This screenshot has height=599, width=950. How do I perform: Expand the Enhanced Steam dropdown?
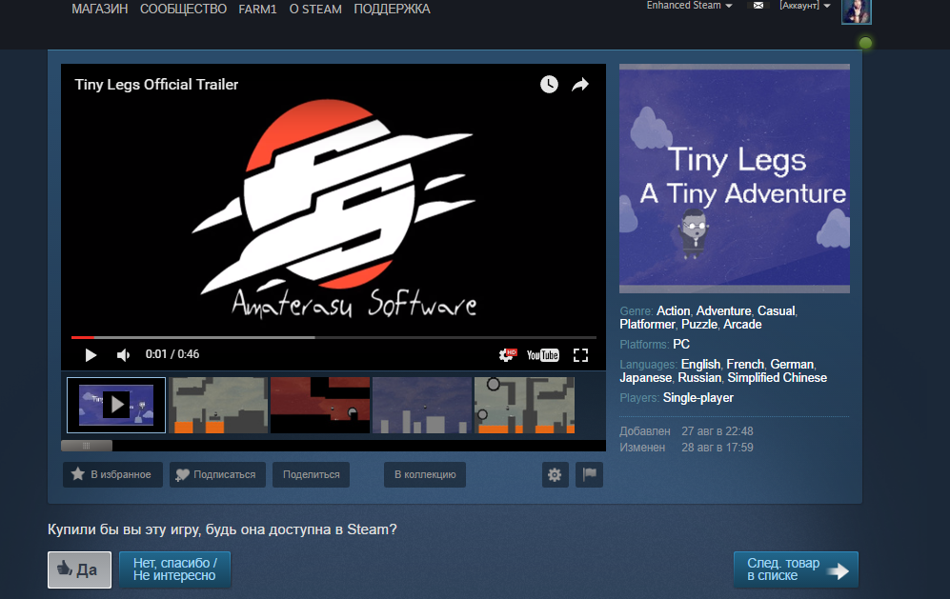coord(690,6)
